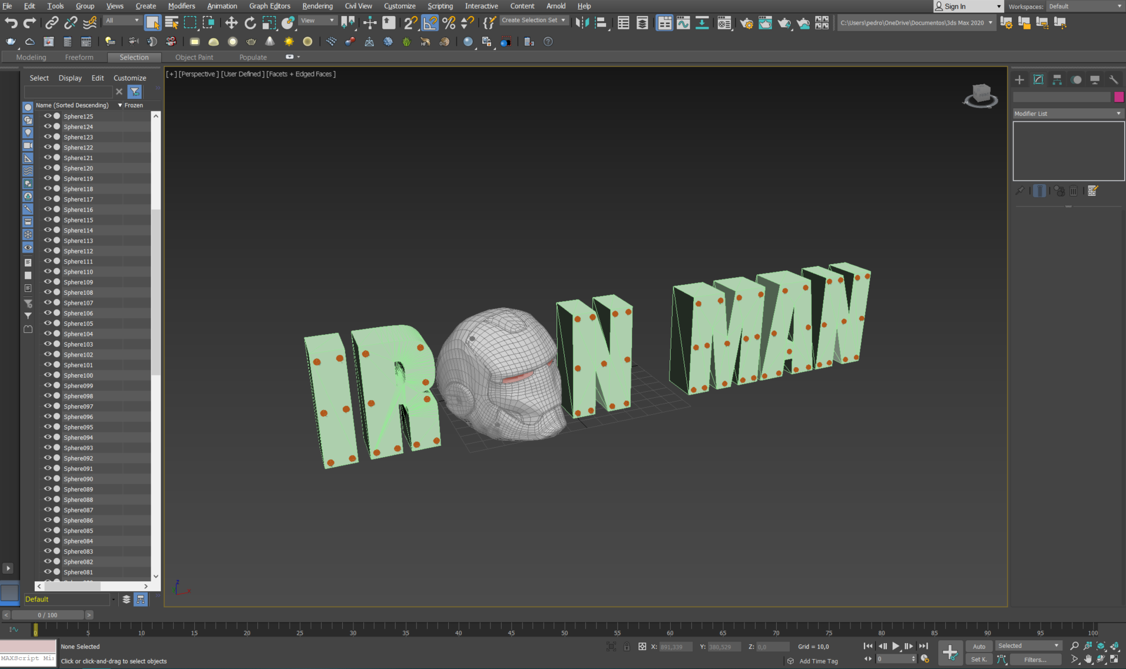Switch to the Object Paint ribbon tab
Viewport: 1126px width, 669px height.
(194, 57)
